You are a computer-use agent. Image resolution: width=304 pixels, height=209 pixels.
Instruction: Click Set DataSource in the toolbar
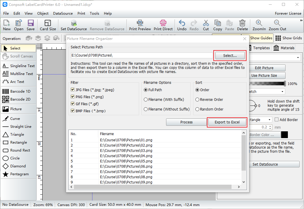click(74, 25)
